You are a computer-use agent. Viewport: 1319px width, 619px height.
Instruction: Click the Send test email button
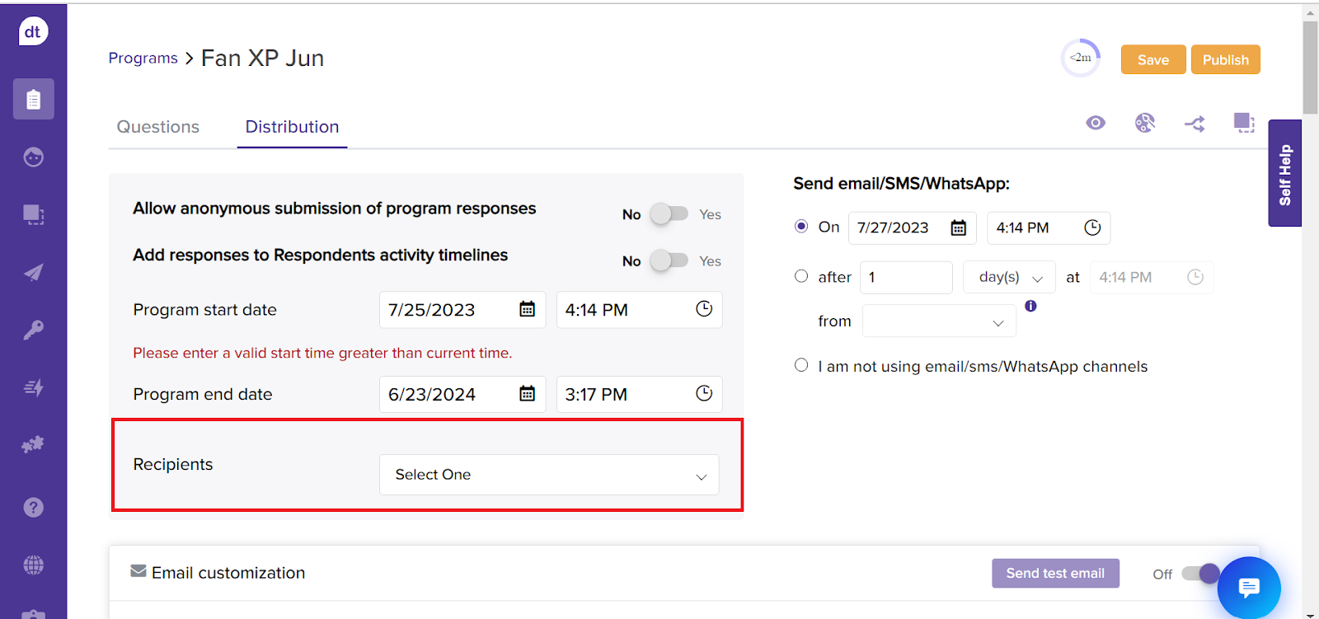pyautogui.click(x=1054, y=573)
